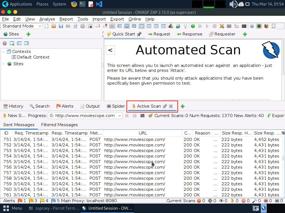
Task: Open the Analyse menu
Action: pyautogui.click(x=47, y=19)
